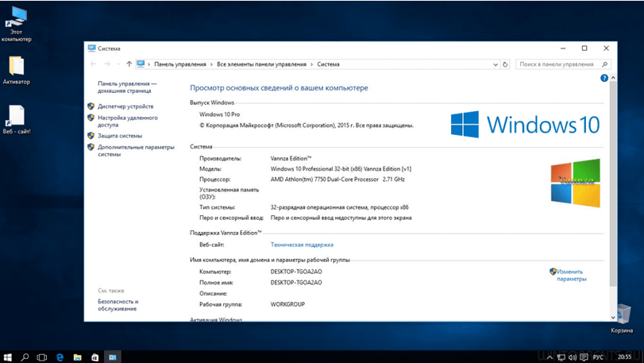Expand the recent locations dropdown arrow

pyautogui.click(x=118, y=64)
